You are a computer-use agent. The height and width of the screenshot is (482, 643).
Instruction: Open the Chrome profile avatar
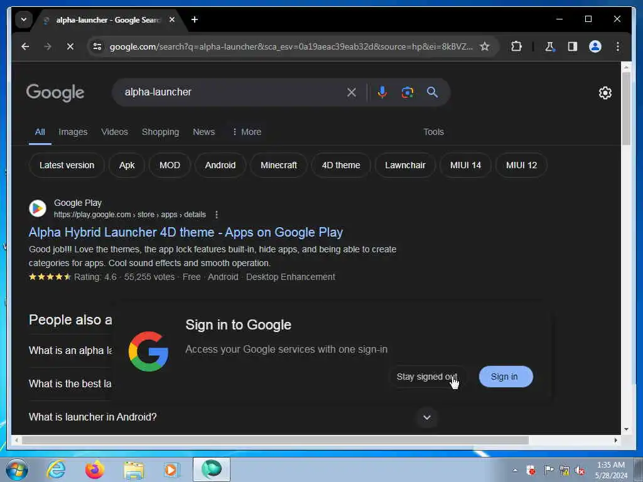point(595,46)
